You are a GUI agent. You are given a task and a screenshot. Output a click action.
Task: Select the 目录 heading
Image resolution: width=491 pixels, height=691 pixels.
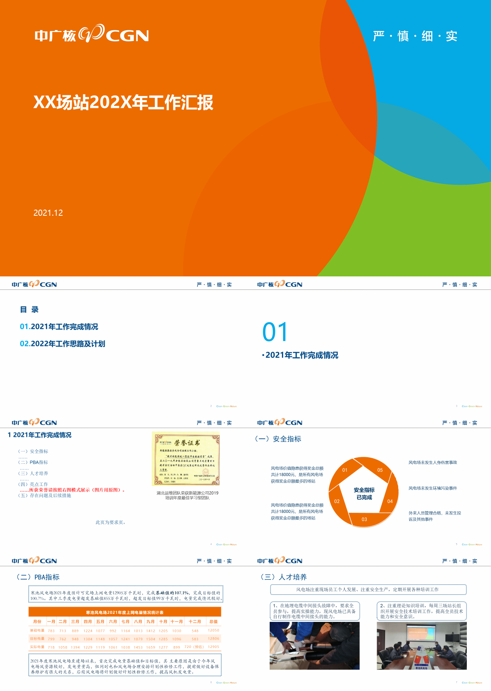(x=29, y=309)
